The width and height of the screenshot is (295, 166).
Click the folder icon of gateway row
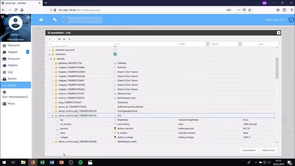(56, 63)
